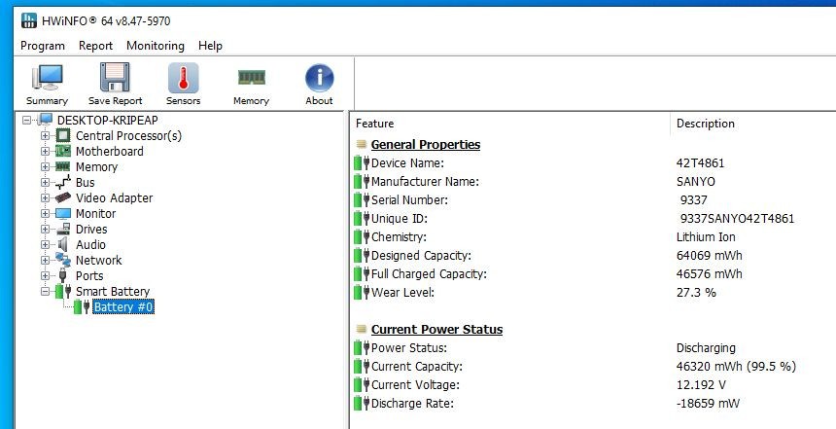Open the Sensors thermometer icon
The width and height of the screenshot is (836, 429).
pos(184,78)
